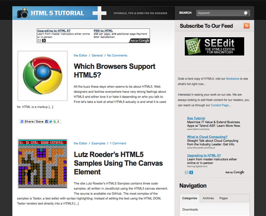Open sidebar 'Upgrading to HTML 5?' ad link

pyautogui.click(x=204, y=156)
